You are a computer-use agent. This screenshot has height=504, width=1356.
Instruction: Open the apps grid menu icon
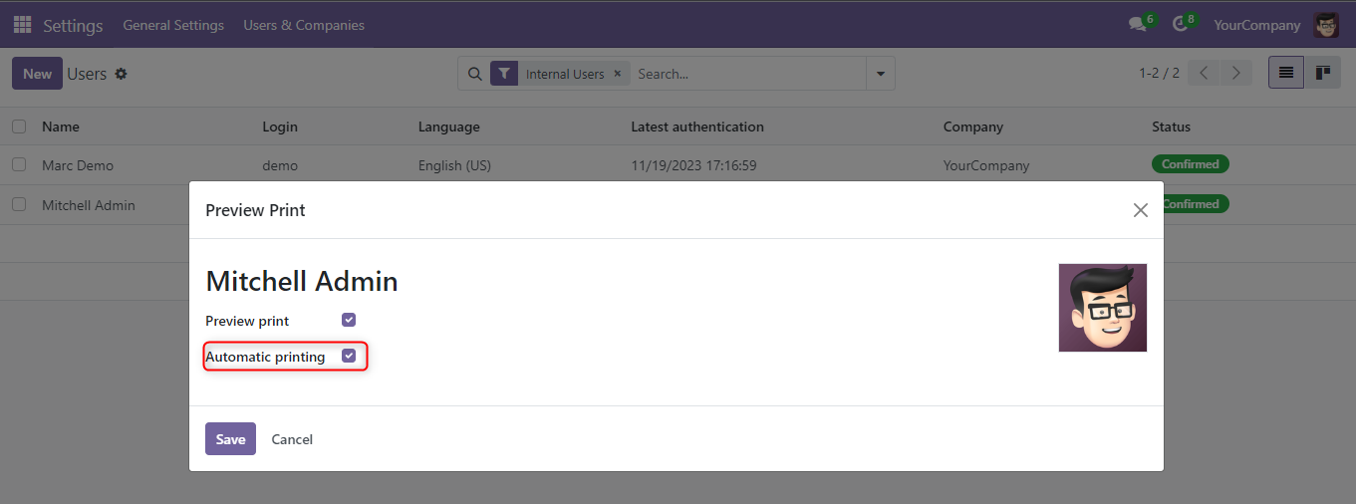[x=22, y=25]
